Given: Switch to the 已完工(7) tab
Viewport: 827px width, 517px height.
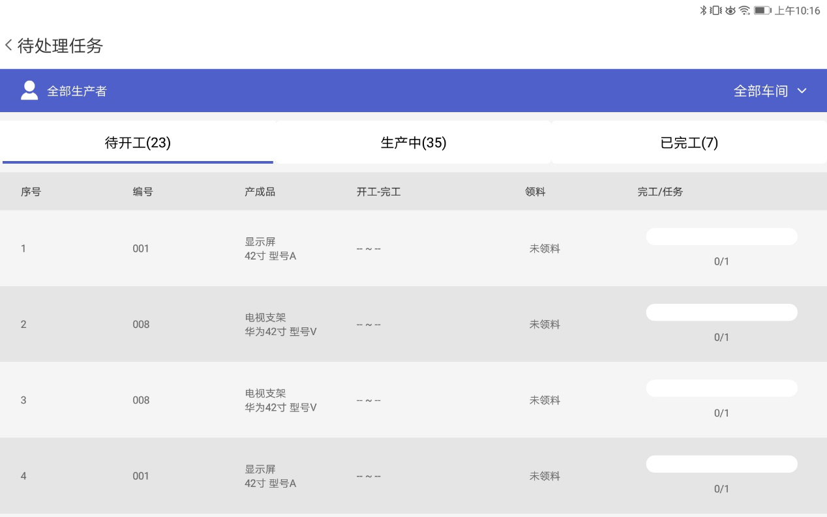Looking at the screenshot, I should (x=689, y=143).
